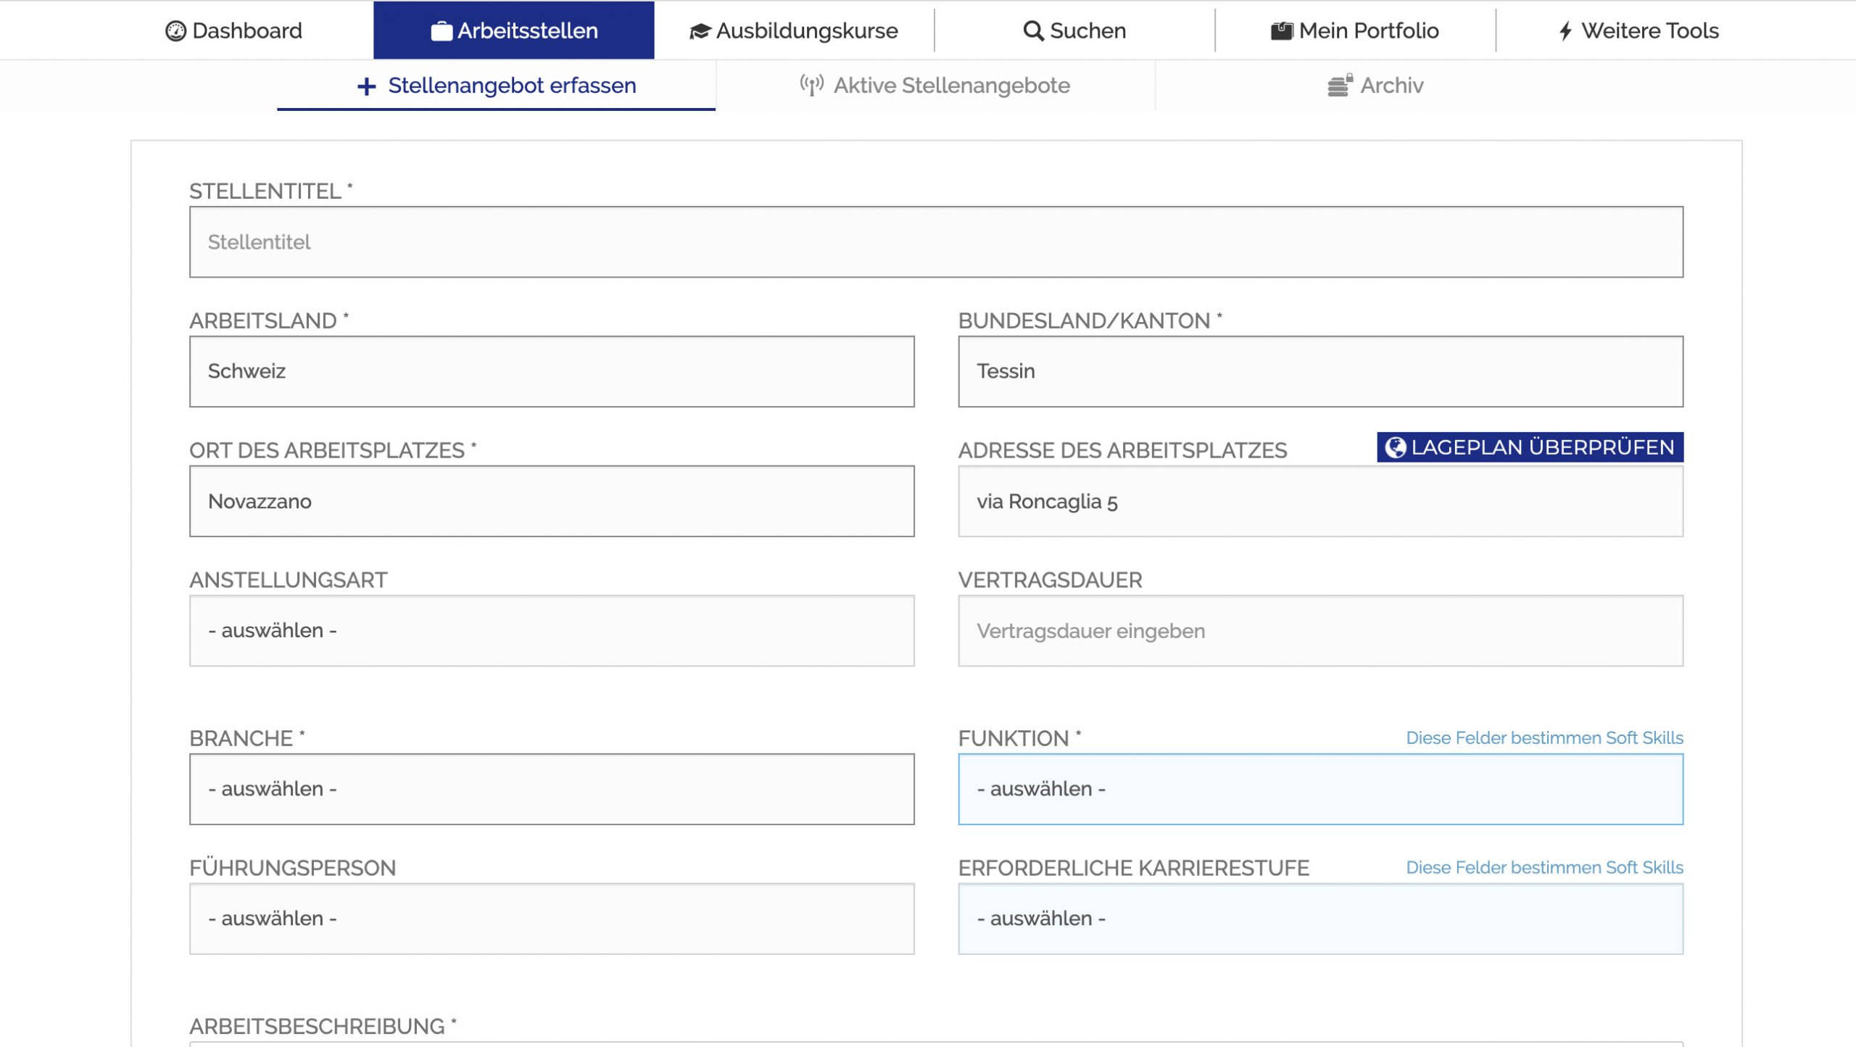Select an Erforderliche Karrierestufe option
The image size is (1856, 1047).
pos(1321,918)
